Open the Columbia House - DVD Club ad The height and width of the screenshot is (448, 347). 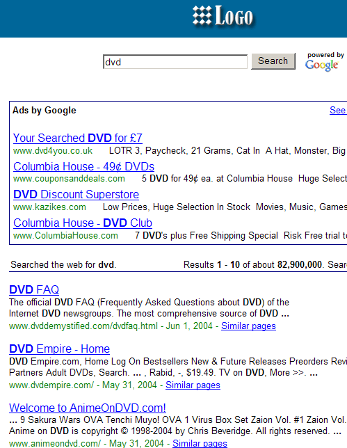(x=83, y=223)
